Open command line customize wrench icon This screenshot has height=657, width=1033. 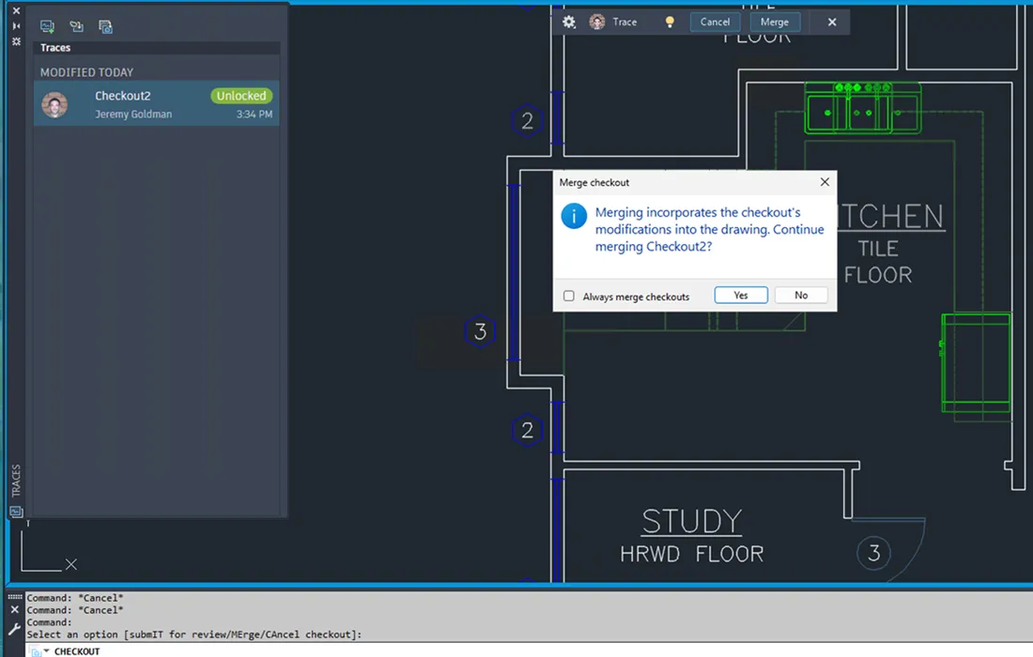[x=15, y=630]
